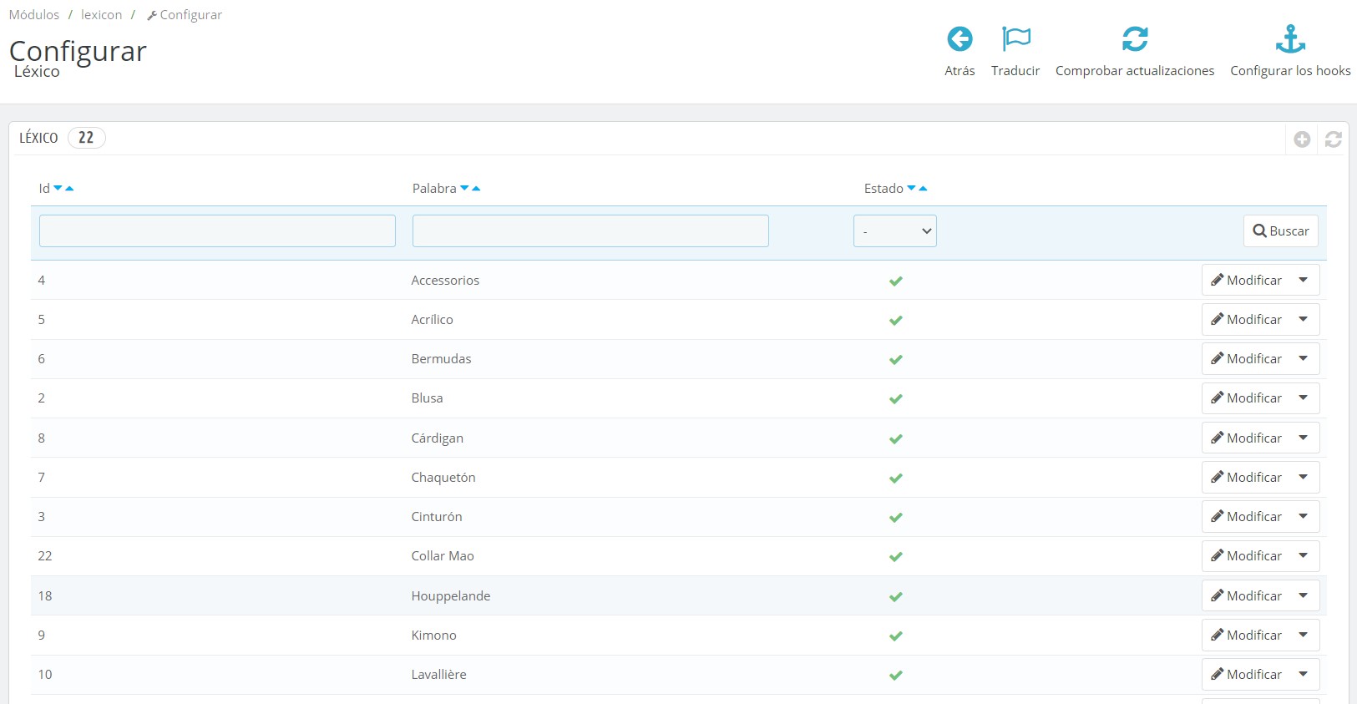Viewport: 1357px width, 704px height.
Task: Add new lexicon entry plus icon
Action: [x=1302, y=139]
